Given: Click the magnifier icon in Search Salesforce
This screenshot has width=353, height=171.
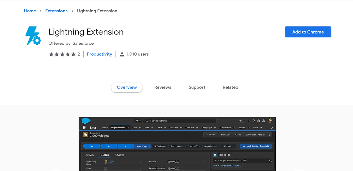Looking at the screenshot, I should click(x=147, y=121).
